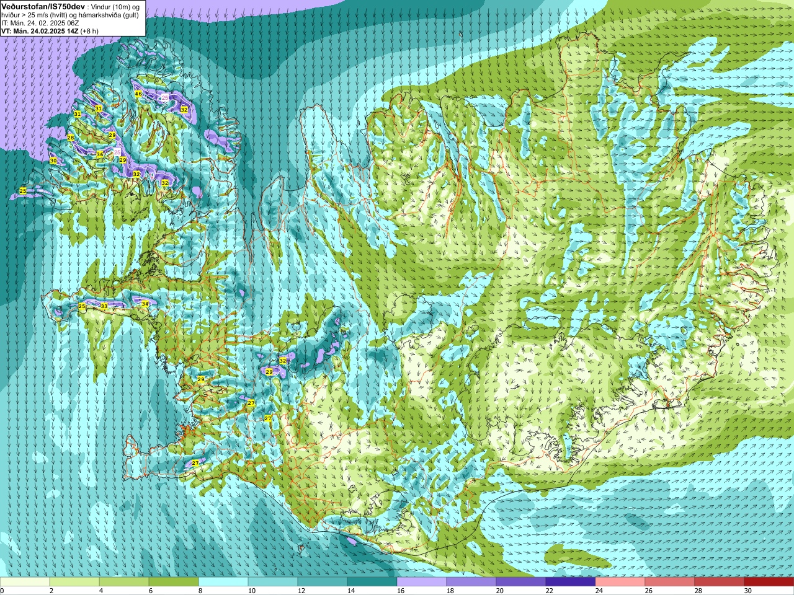Click the 22–24 m/s dark indigo swatch

click(571, 582)
